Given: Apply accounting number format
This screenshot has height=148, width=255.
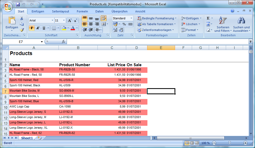Looking at the screenshot, I should tap(115, 24).
